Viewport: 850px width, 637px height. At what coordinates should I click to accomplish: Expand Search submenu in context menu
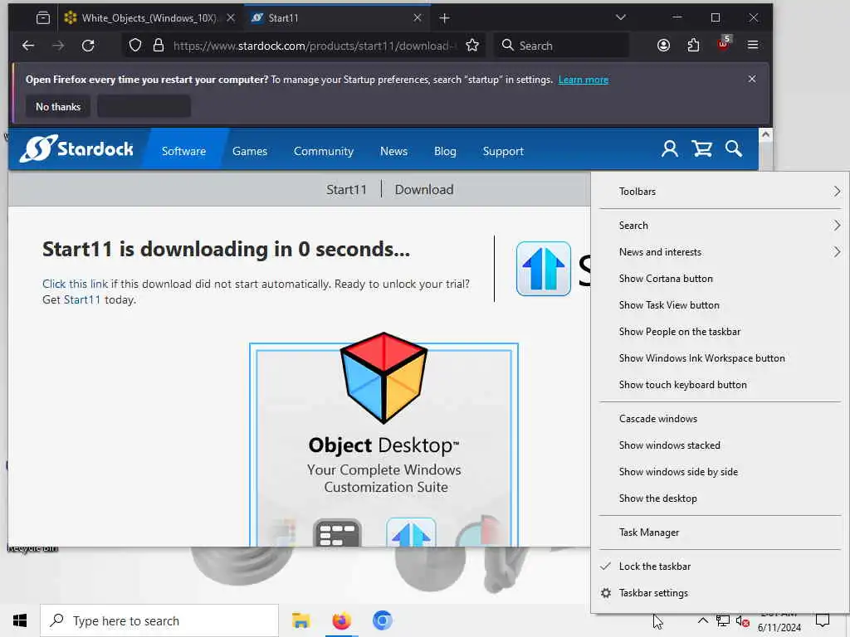720,226
